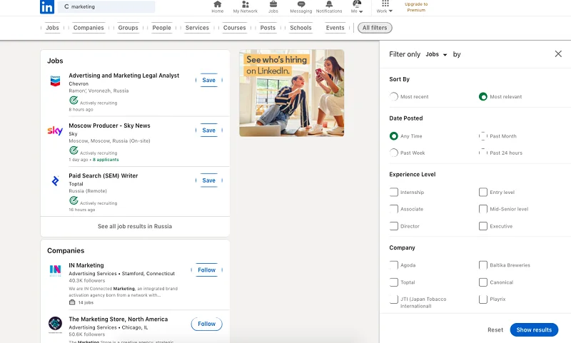Expand the Work apps grid menu
The image size is (571, 343).
pyautogui.click(x=385, y=7)
